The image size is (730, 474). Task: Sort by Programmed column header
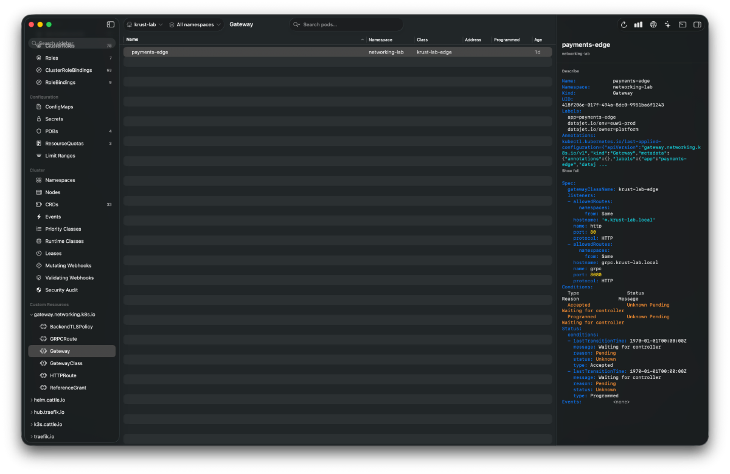(507, 40)
